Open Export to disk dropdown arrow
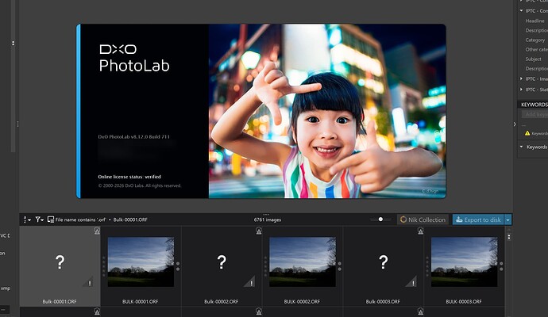Image resolution: width=548 pixels, height=317 pixels. coord(508,220)
